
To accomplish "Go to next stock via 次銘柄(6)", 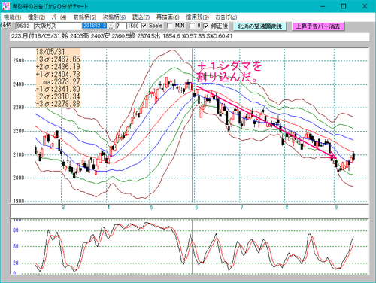I will tap(114, 17).
